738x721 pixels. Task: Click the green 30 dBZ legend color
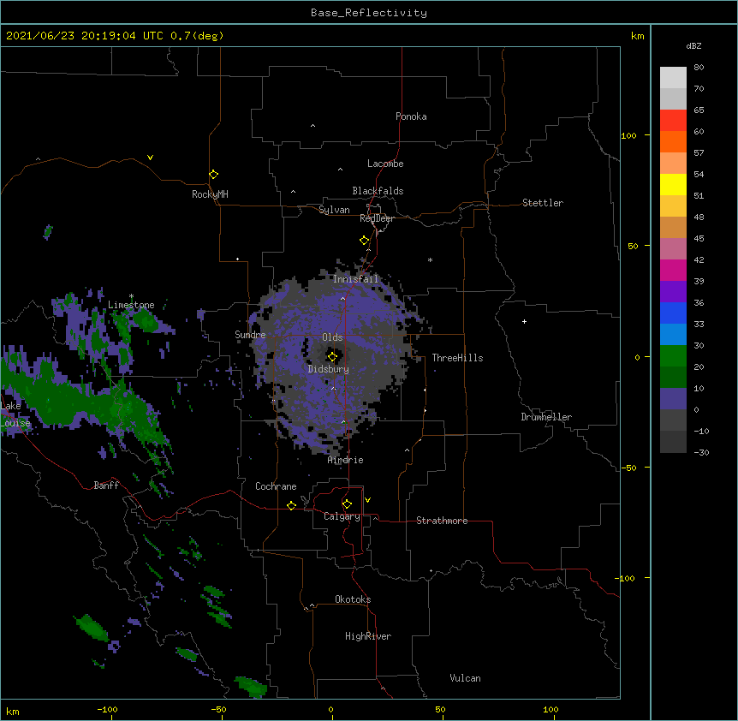pos(673,356)
